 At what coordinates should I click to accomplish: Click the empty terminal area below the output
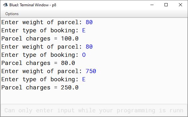tap(94, 97)
